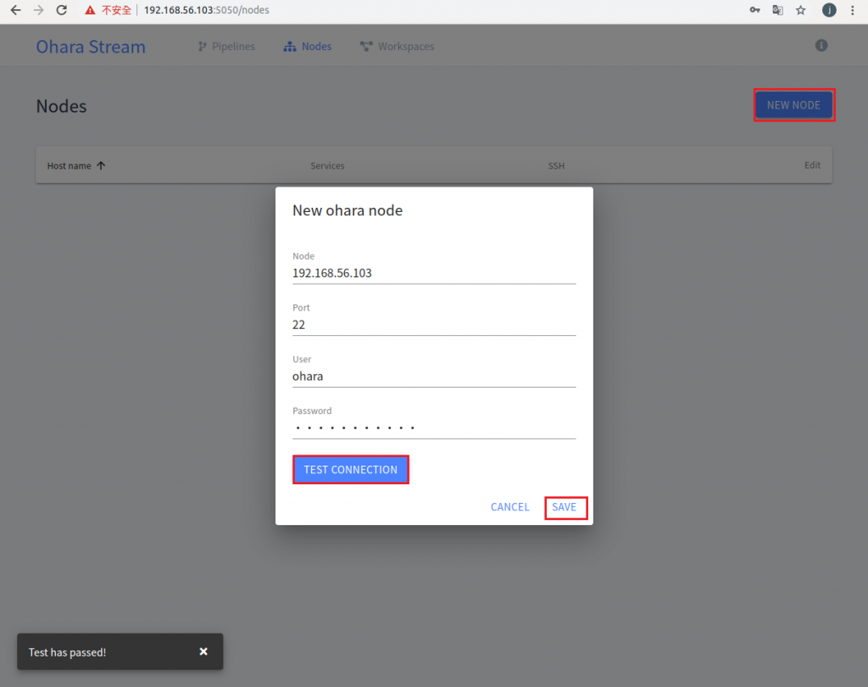Focus the Node address field
The height and width of the screenshot is (687, 868).
[434, 273]
